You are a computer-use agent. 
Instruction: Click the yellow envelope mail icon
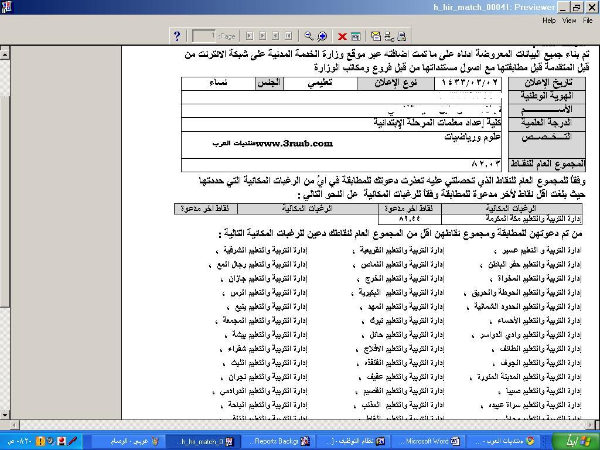click(x=376, y=36)
